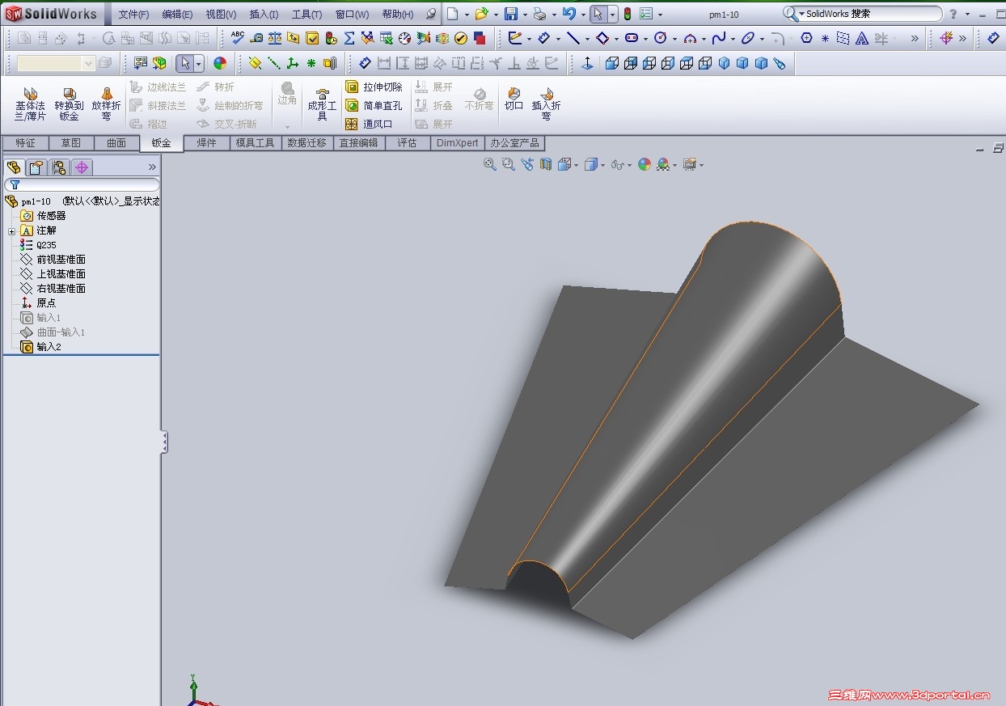
Task: Click the Print icon
Action: click(x=539, y=14)
